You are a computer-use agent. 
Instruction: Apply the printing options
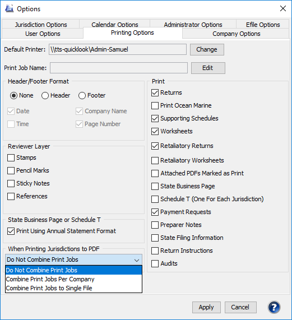tap(206, 307)
